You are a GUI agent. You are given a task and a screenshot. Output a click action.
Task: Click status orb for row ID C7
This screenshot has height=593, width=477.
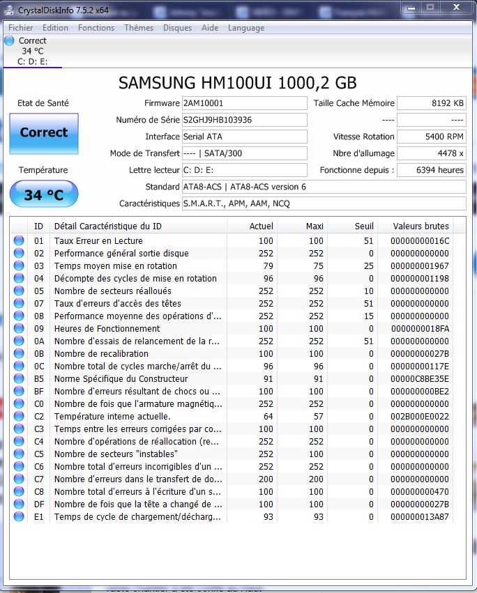(x=19, y=479)
